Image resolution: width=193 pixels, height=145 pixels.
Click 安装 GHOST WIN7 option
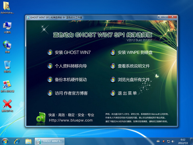(73, 52)
